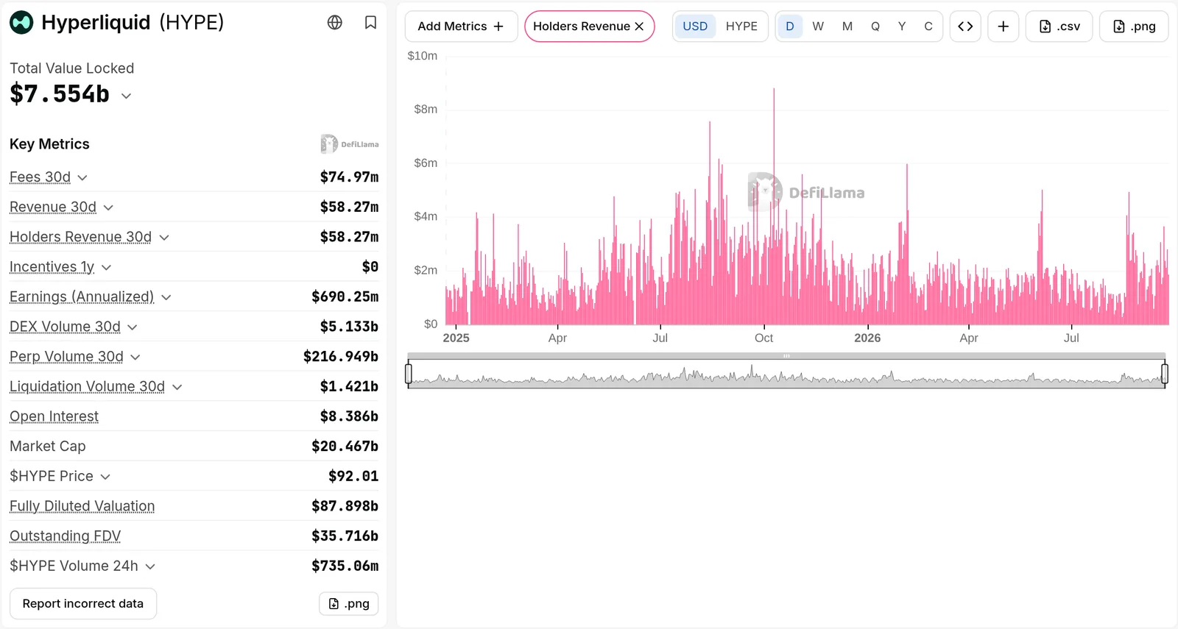1178x629 pixels.
Task: Switch chart denomination to HYPE
Action: (x=741, y=26)
